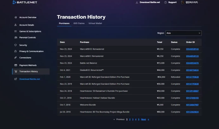The width and height of the screenshot is (219, 129).
Task: Click the Support question mark icon
Action: (x=166, y=3)
